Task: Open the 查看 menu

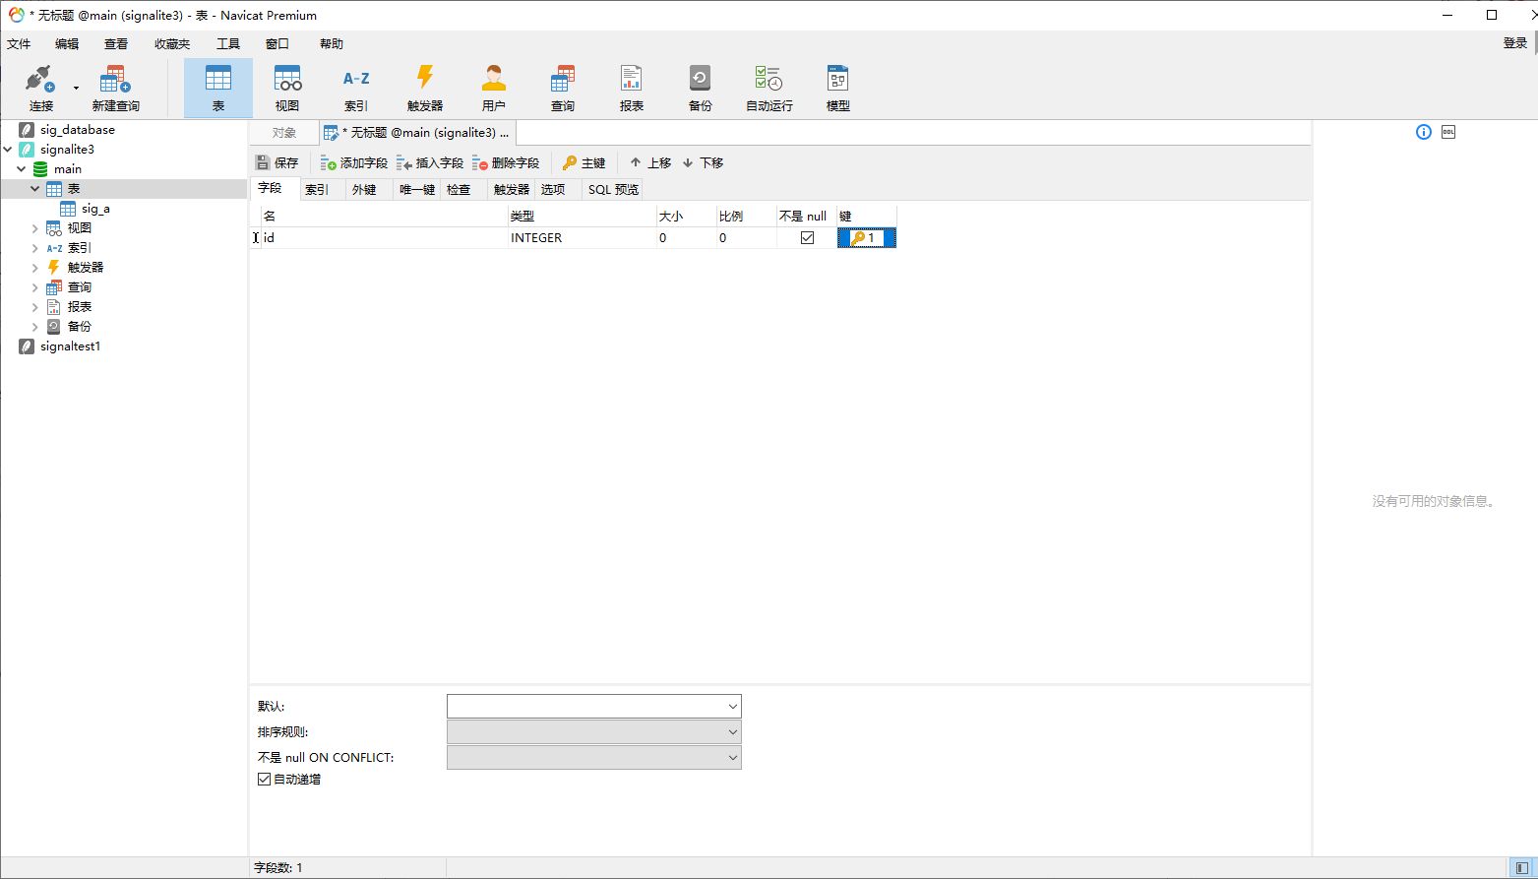Action: [116, 43]
